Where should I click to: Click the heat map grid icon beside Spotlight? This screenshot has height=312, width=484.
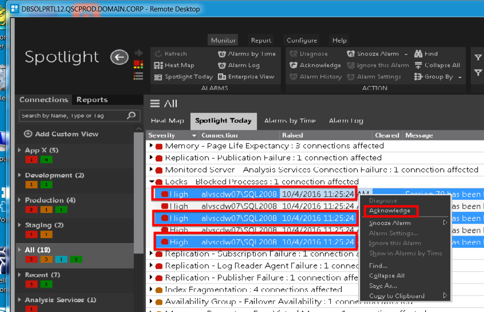click(x=138, y=65)
